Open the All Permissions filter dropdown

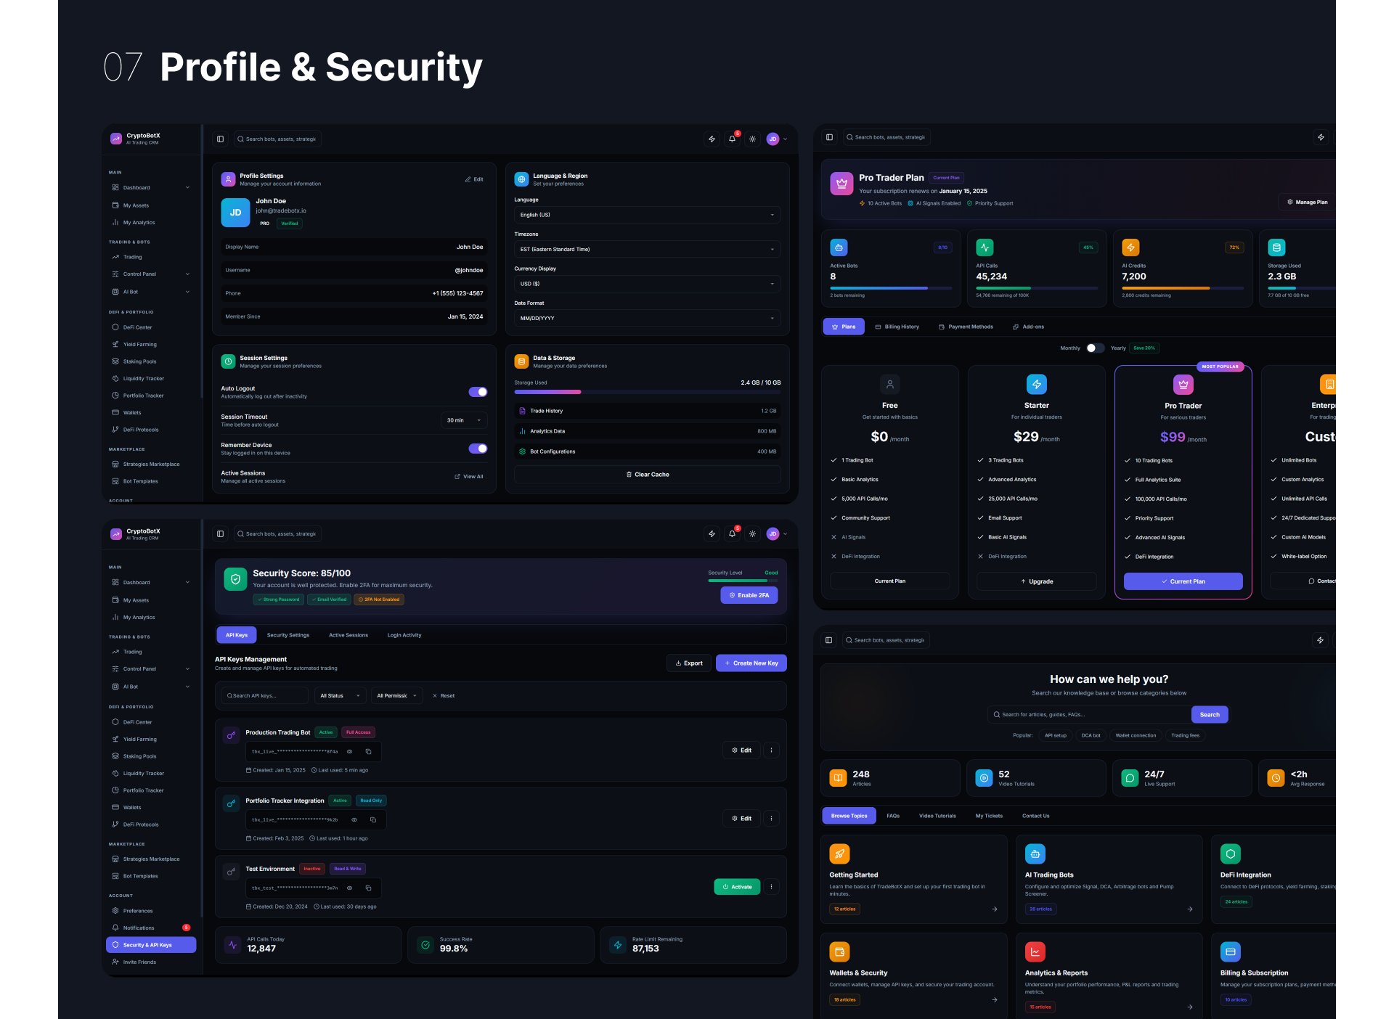[396, 695]
